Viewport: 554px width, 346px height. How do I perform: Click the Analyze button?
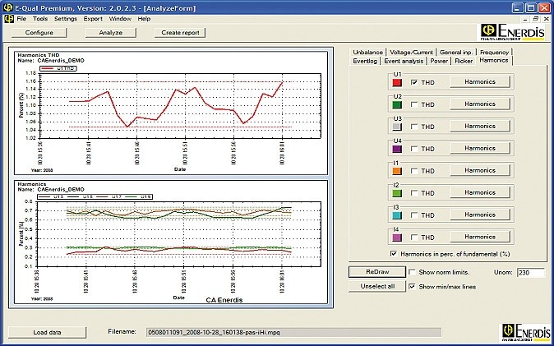(111, 33)
